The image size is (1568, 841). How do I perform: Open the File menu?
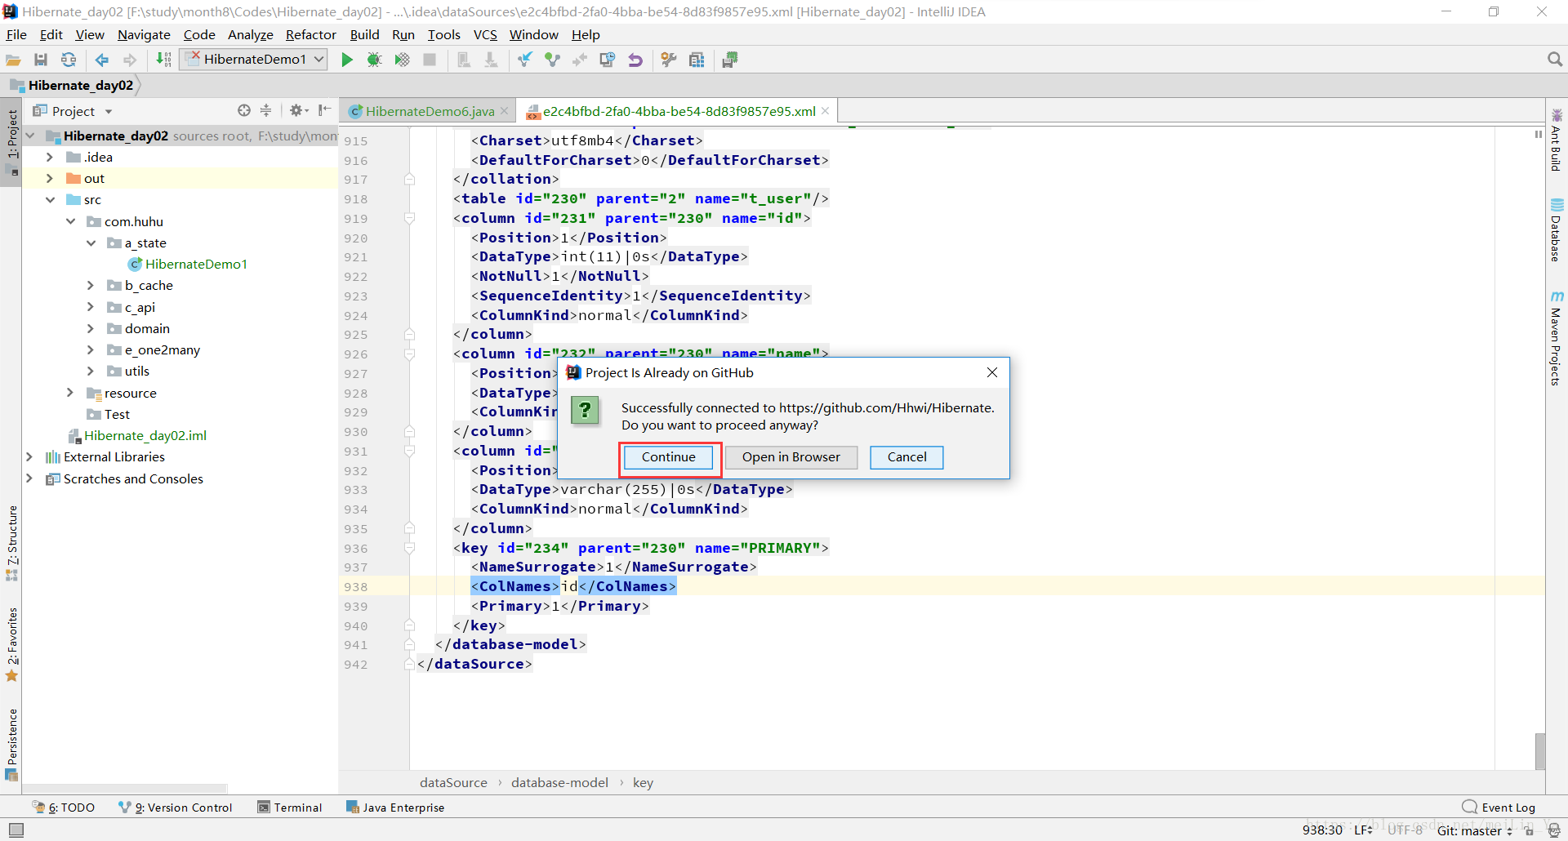click(x=16, y=34)
